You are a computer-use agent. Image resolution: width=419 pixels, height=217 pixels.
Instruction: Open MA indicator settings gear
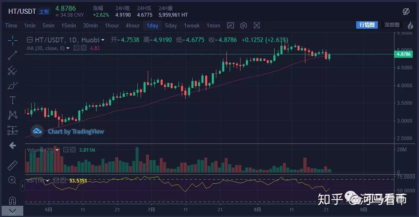tap(77, 48)
